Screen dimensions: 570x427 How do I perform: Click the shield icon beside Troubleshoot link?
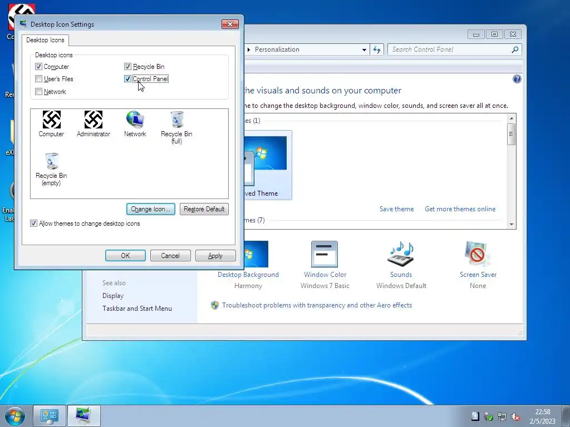point(215,305)
